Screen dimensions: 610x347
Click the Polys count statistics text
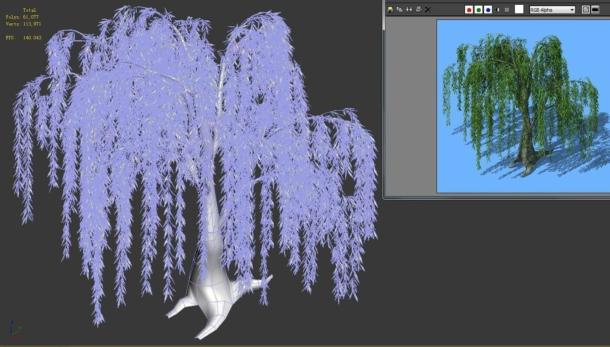(22, 17)
